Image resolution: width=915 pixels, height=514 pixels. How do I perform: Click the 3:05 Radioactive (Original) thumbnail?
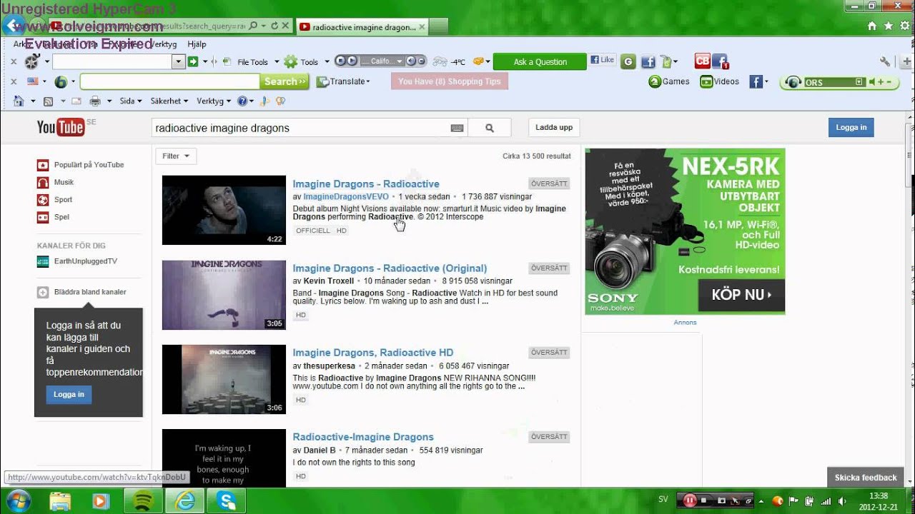point(224,295)
